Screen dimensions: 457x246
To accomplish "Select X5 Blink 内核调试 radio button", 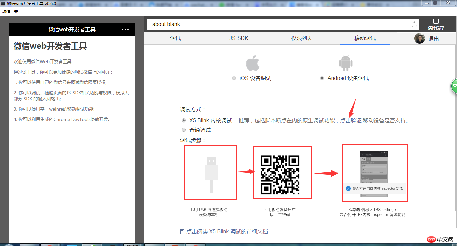I will coord(183,120).
